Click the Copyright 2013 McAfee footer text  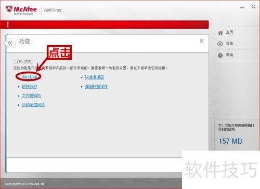pos(25,184)
